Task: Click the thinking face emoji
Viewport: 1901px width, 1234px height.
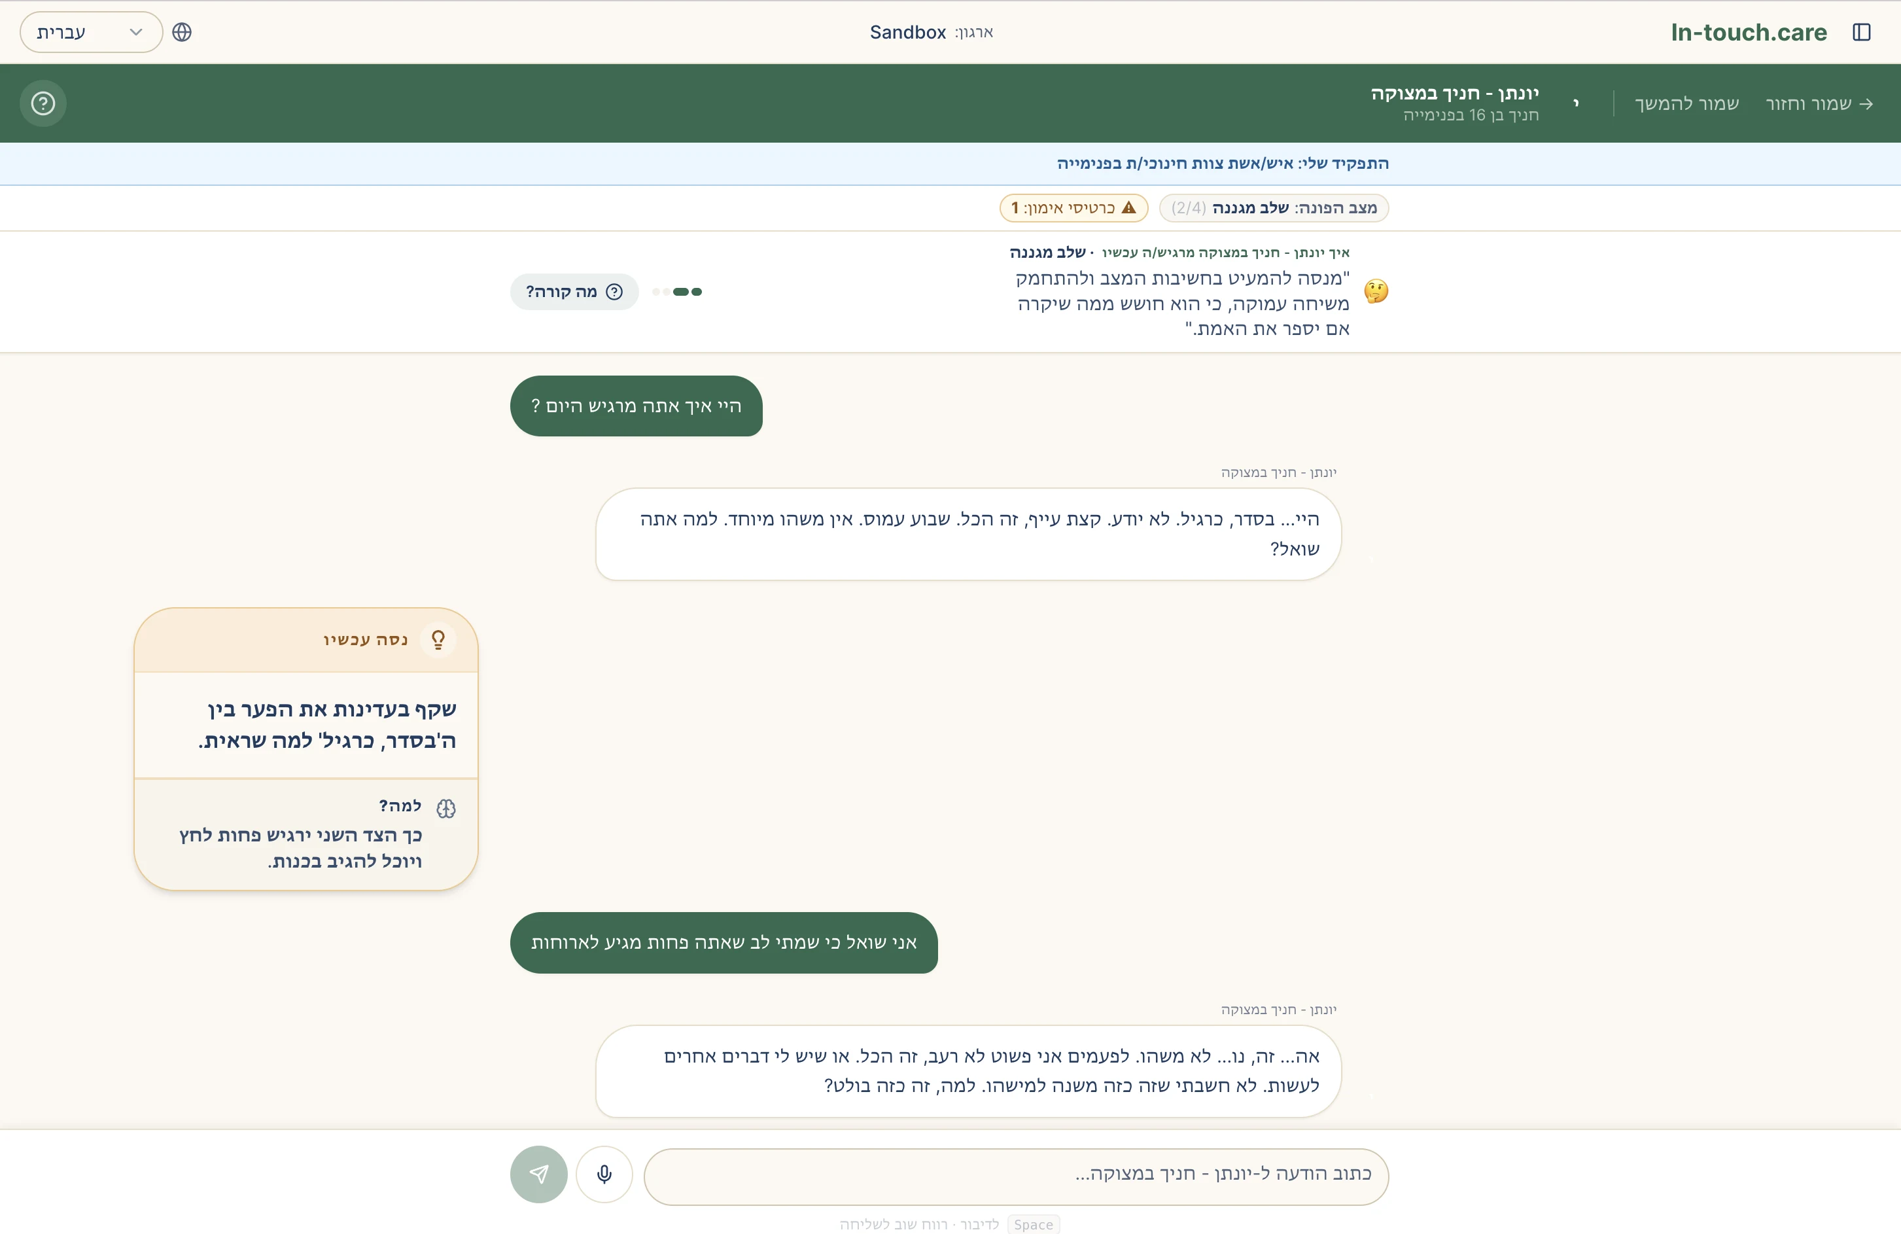Action: point(1376,291)
